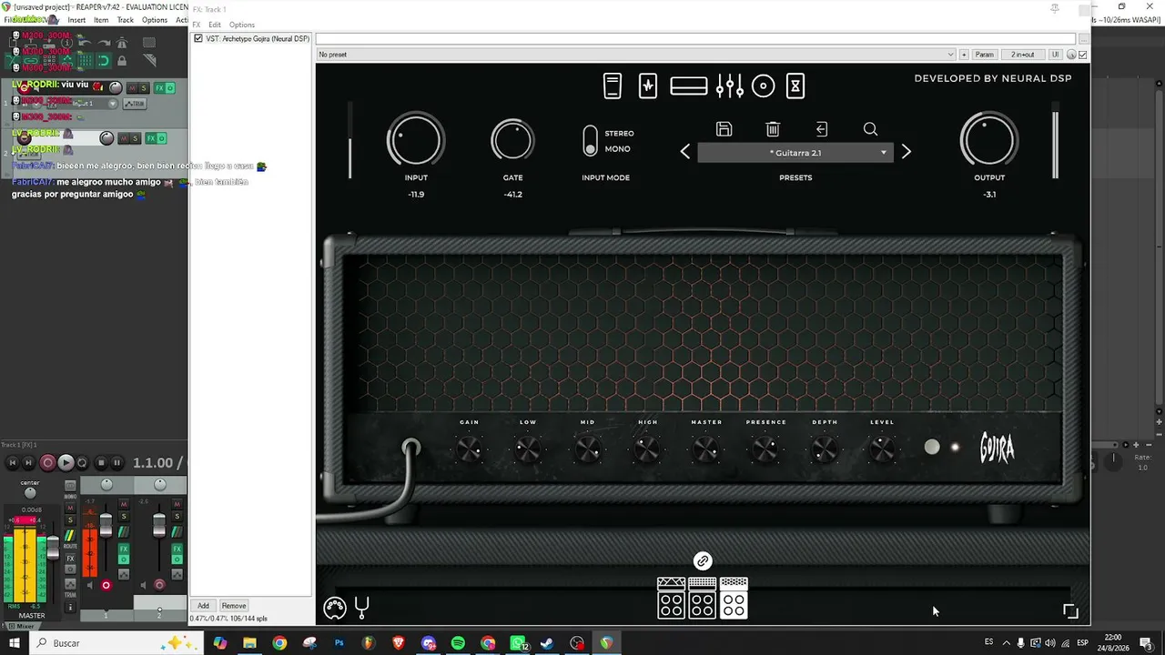Click the Param button
The height and width of the screenshot is (655, 1165).
(x=985, y=55)
